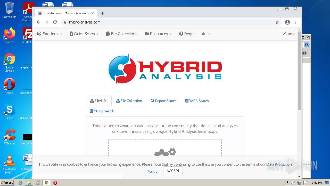Show hidden system tray icons
Image resolution: width=330 pixels, height=186 pixels.
coord(288,183)
